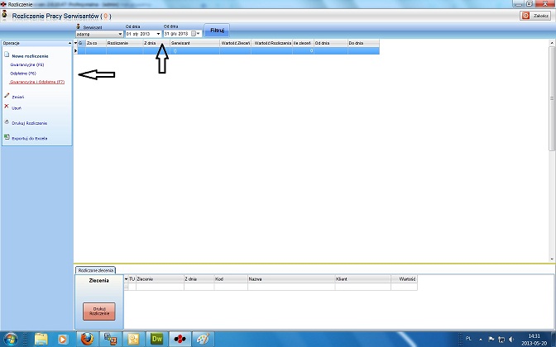Screen dimensions: 556x347
Task: Click the Zakończ button
Action: pos(535,16)
